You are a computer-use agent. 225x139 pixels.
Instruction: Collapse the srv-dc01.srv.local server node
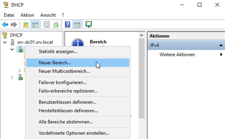point(5,42)
